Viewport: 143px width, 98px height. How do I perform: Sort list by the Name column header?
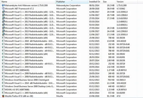[x=28, y=2]
